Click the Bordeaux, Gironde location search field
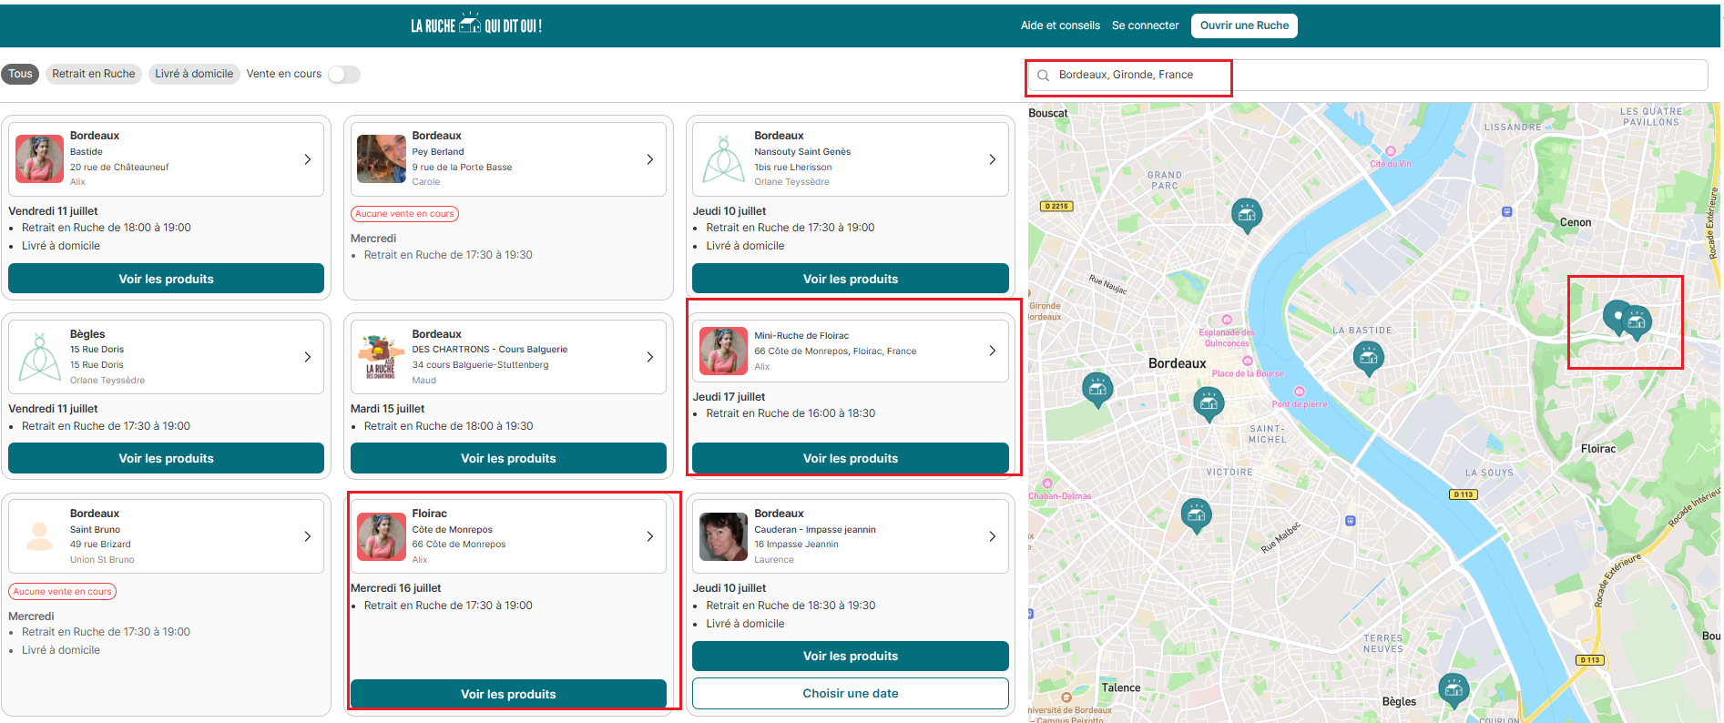The image size is (1724, 723). 1367,76
